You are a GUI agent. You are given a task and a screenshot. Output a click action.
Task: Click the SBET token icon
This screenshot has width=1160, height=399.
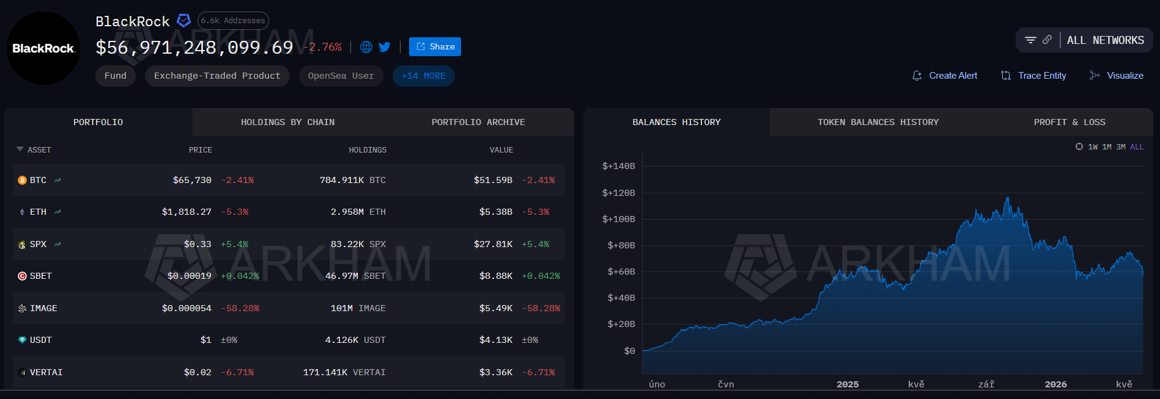point(22,276)
